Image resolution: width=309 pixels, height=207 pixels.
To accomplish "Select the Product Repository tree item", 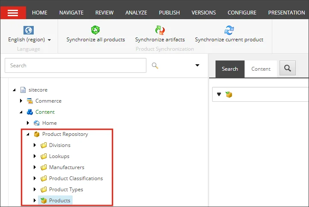I will [x=65, y=134].
